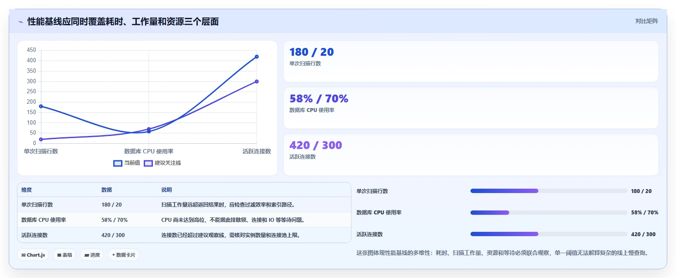Viewport: 676px width, 278px height.
Task: Click the 数据库 CPU 使用率 label in the second card
Action: 312,110
